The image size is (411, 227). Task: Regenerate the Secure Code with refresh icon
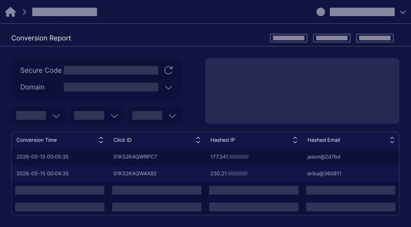coord(168,70)
